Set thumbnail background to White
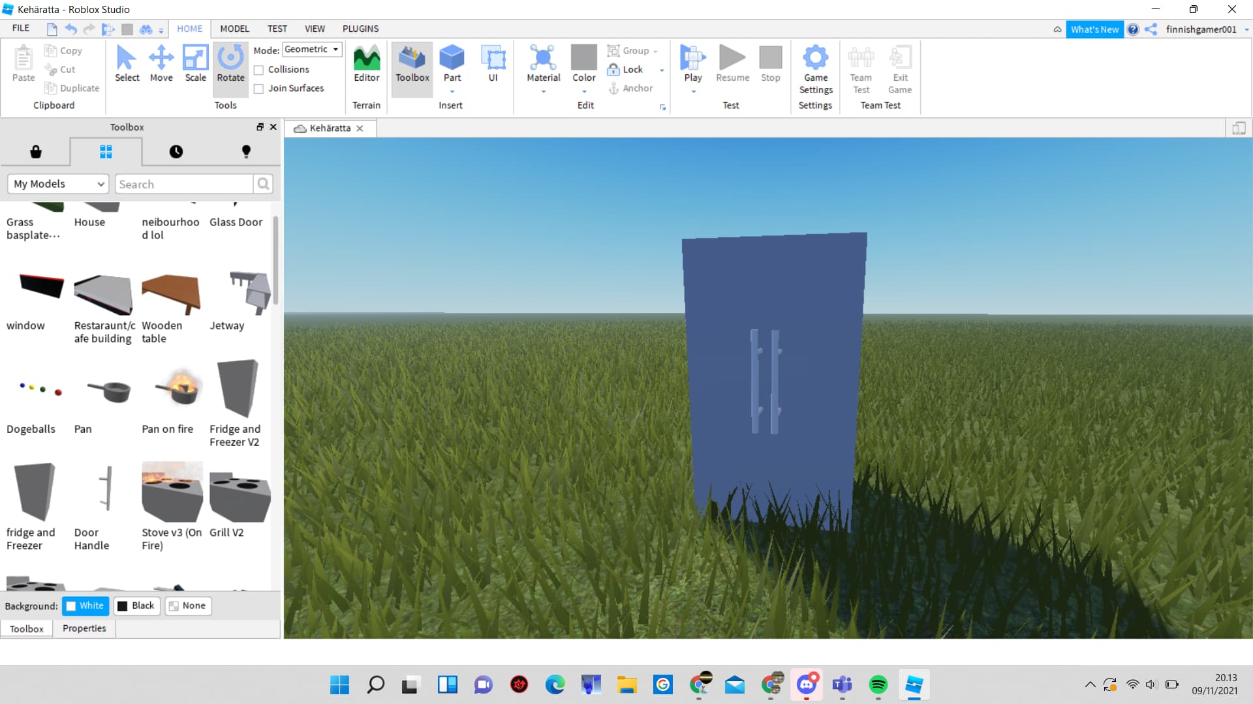 pos(85,606)
